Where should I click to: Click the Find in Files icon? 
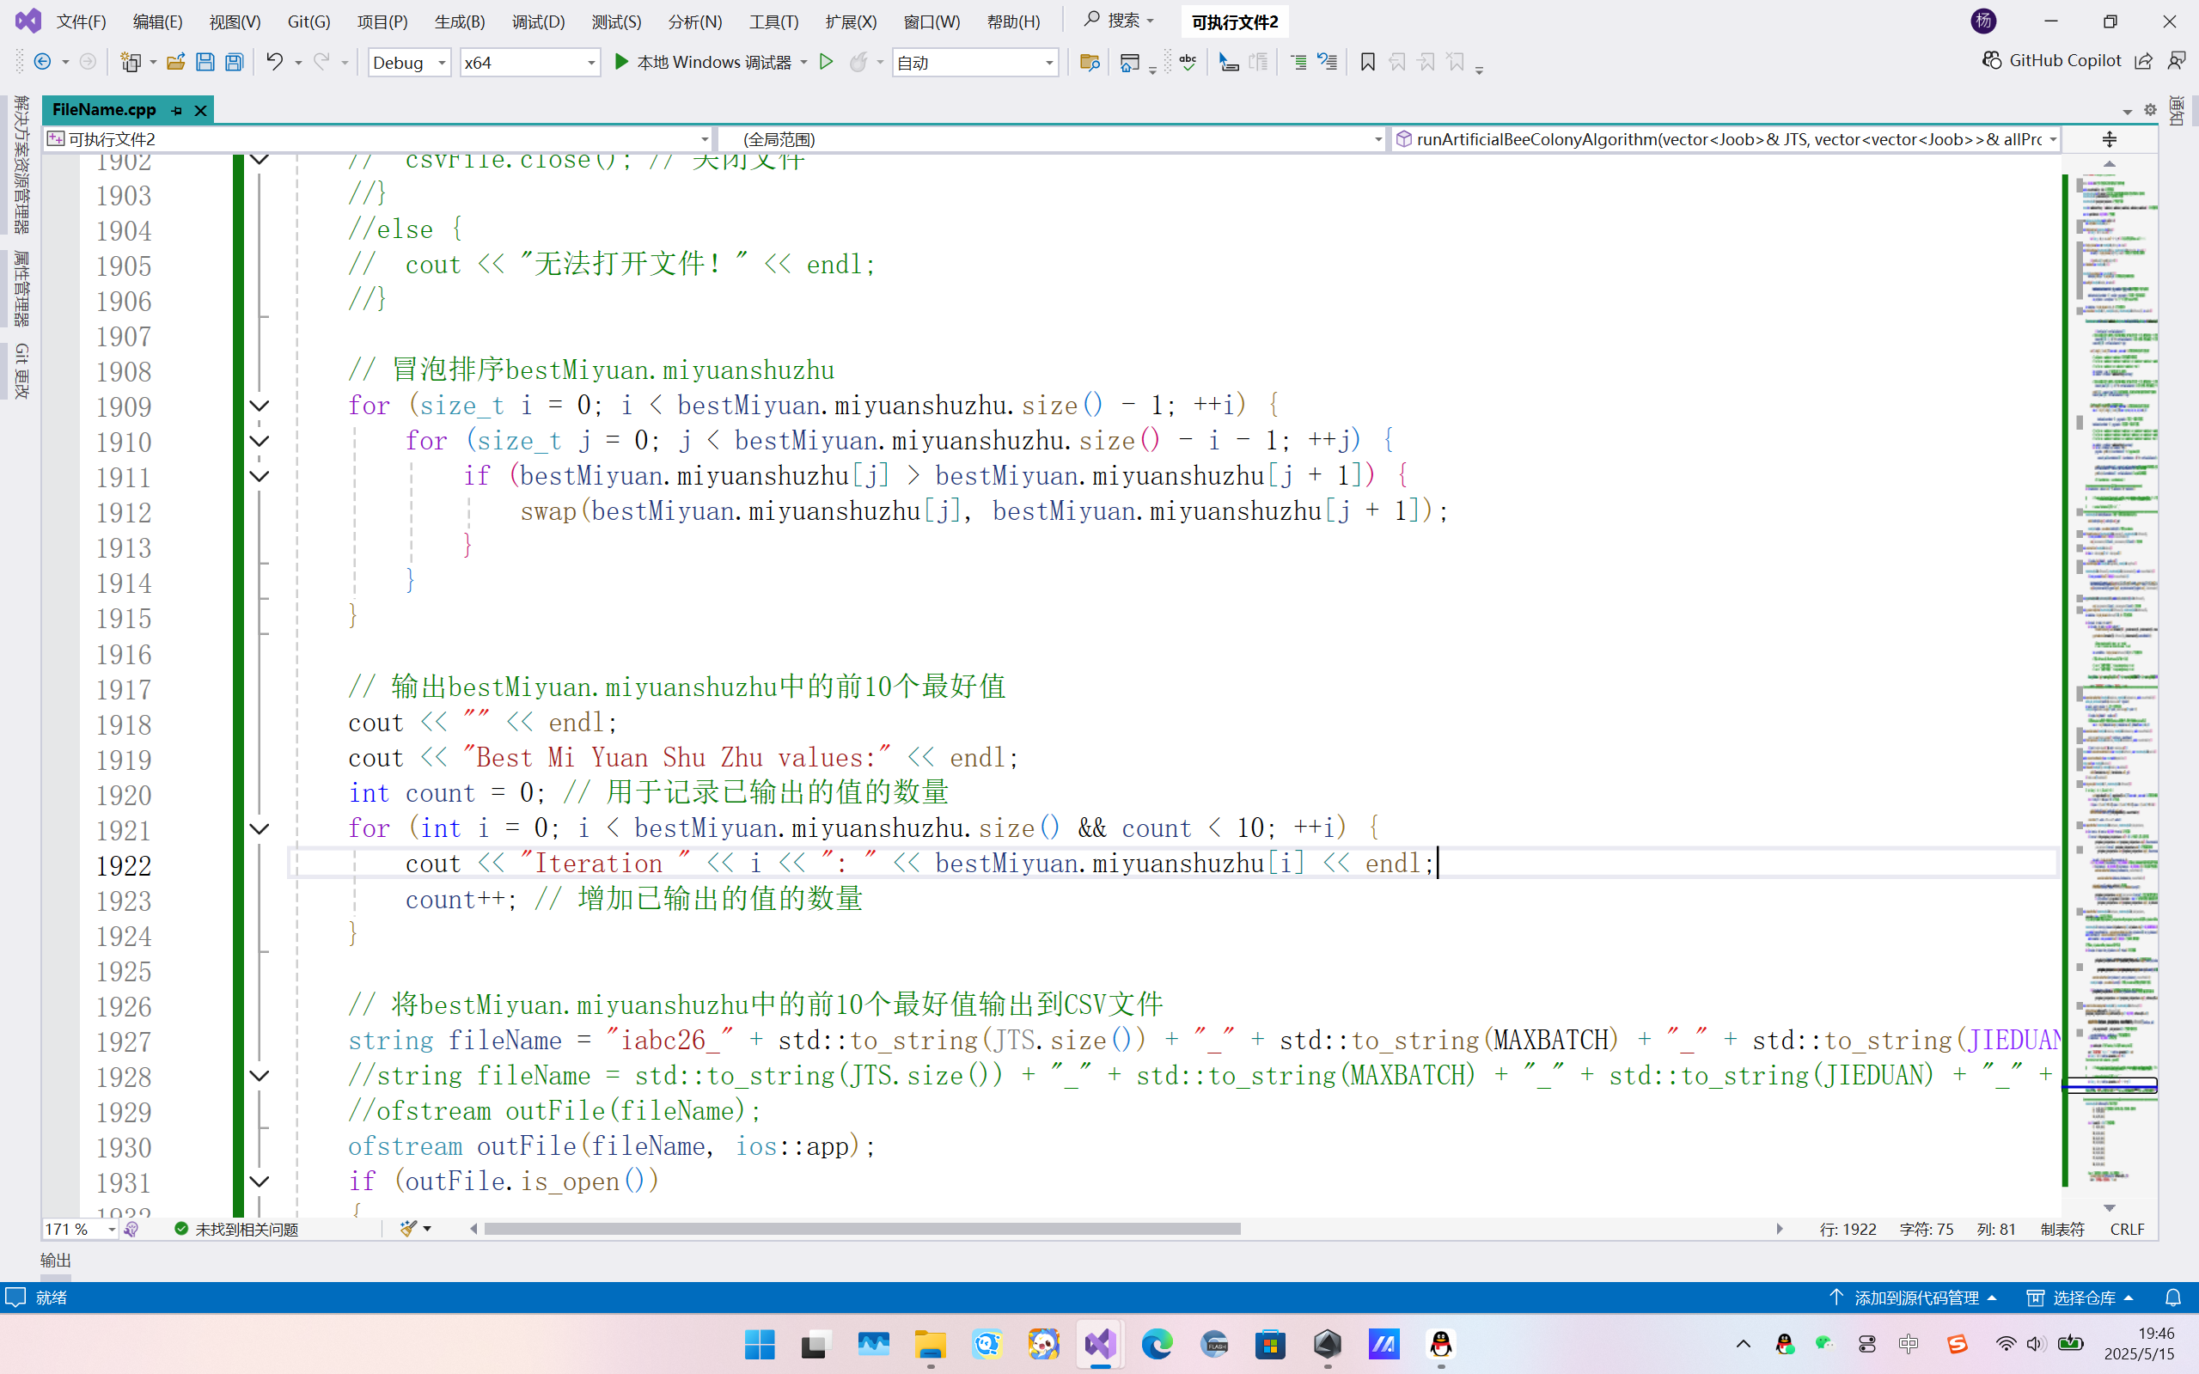coord(1089,62)
